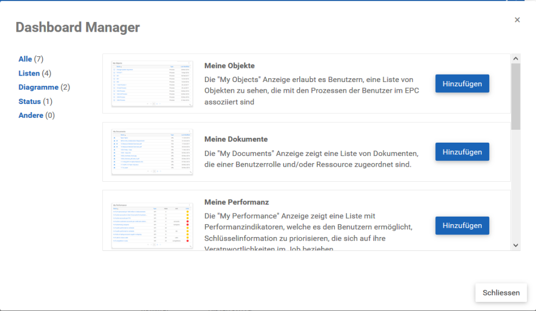Click the widget list scrollbar thumb
Screen dimensions: 536x311
tap(516, 97)
